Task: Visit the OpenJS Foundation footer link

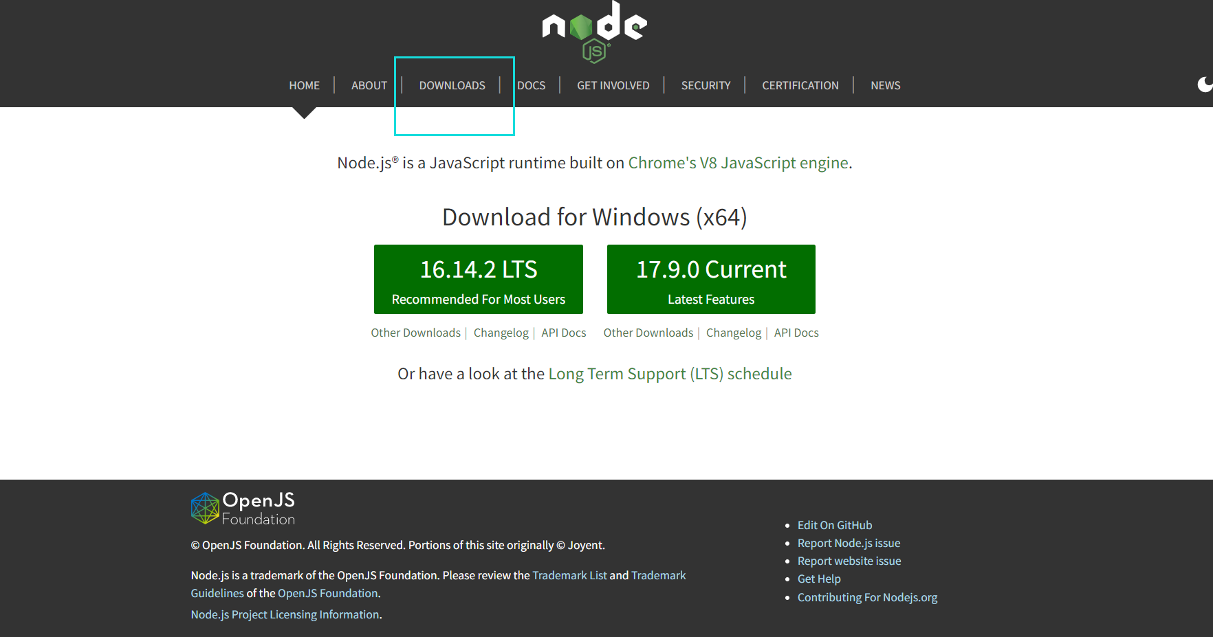Action: click(x=328, y=593)
